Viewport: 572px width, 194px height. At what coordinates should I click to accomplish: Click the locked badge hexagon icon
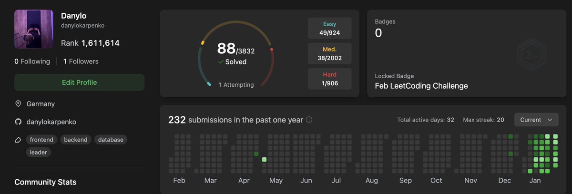click(x=532, y=54)
